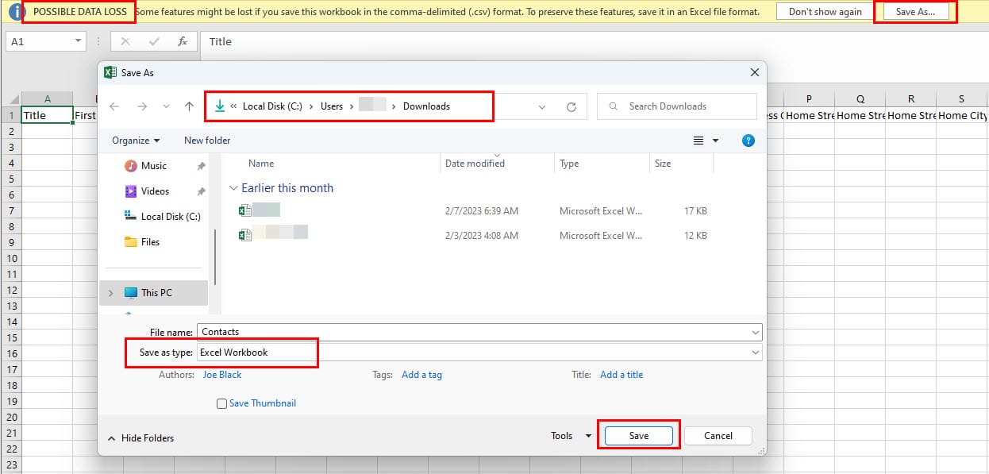Image resolution: width=989 pixels, height=474 pixels.
Task: Create a New folder
Action: coord(207,141)
